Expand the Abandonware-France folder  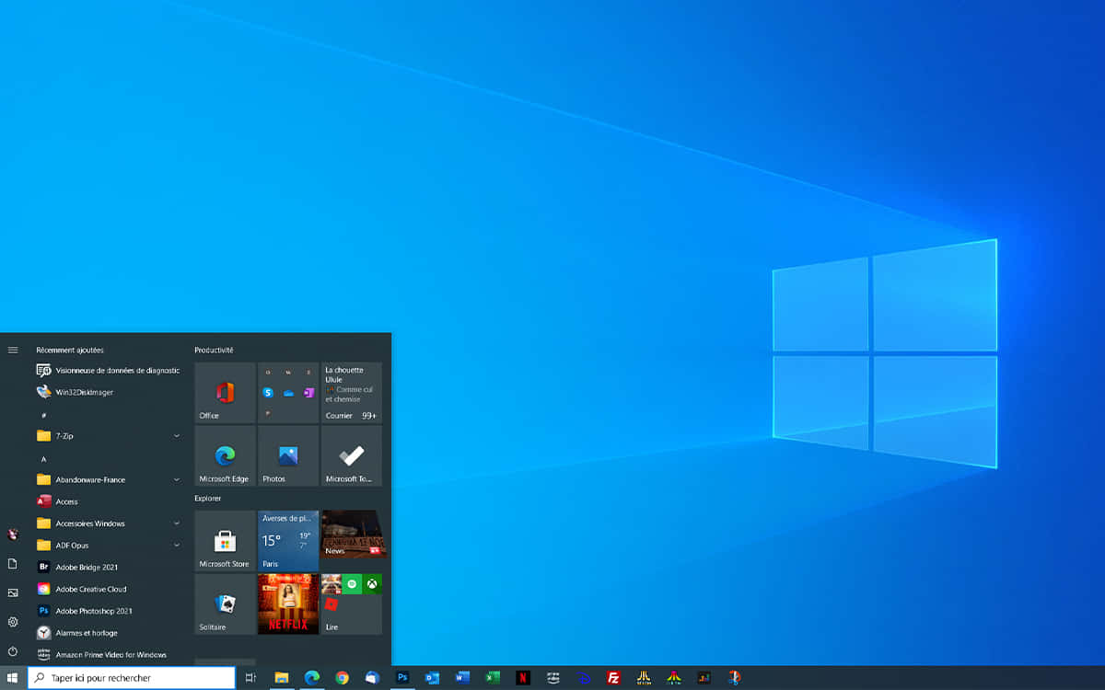tap(108, 479)
